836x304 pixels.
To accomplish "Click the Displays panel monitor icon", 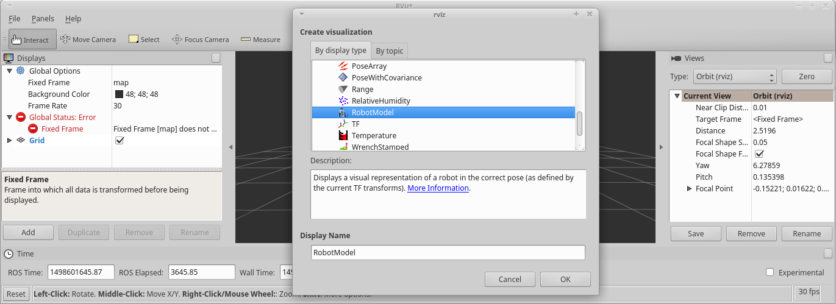I will (x=9, y=58).
